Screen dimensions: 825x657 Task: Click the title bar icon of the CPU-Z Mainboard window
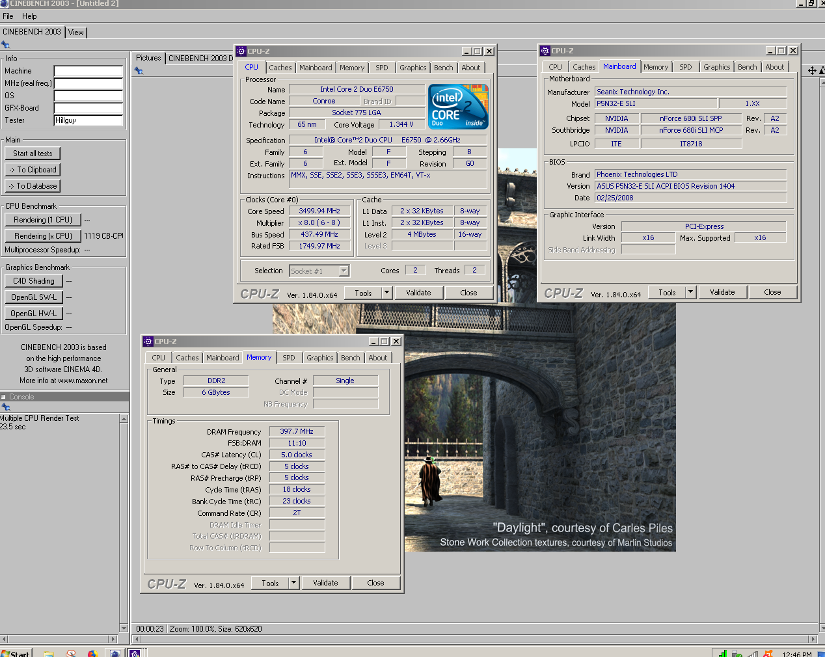545,51
